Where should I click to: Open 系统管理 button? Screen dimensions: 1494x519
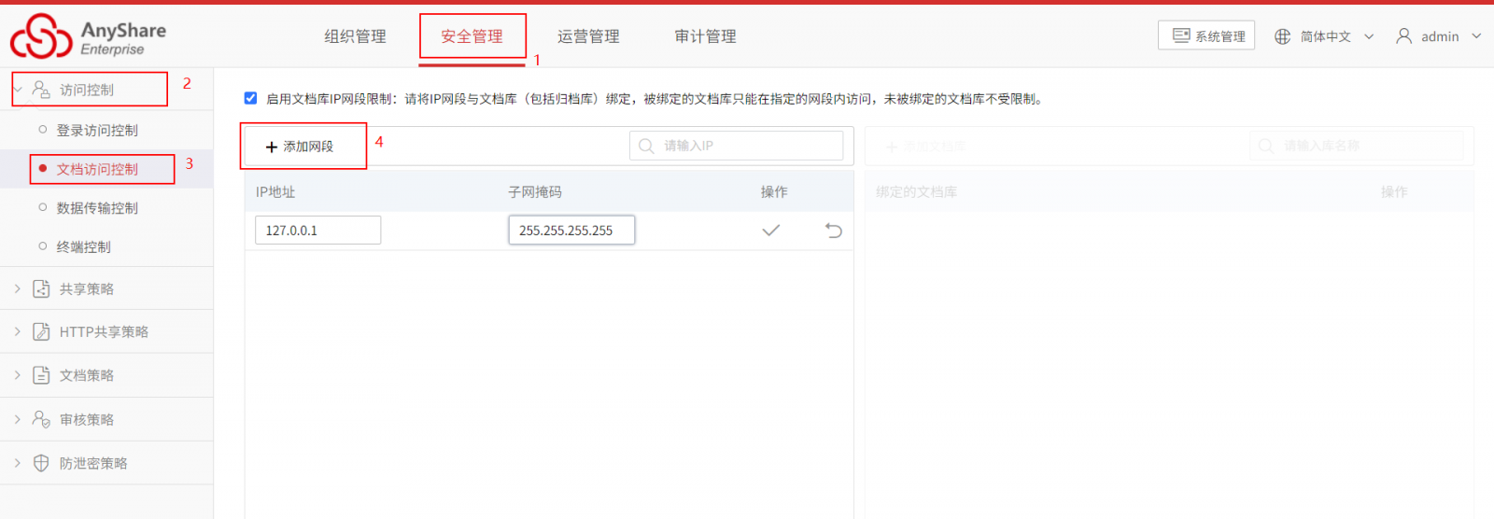tap(1206, 35)
